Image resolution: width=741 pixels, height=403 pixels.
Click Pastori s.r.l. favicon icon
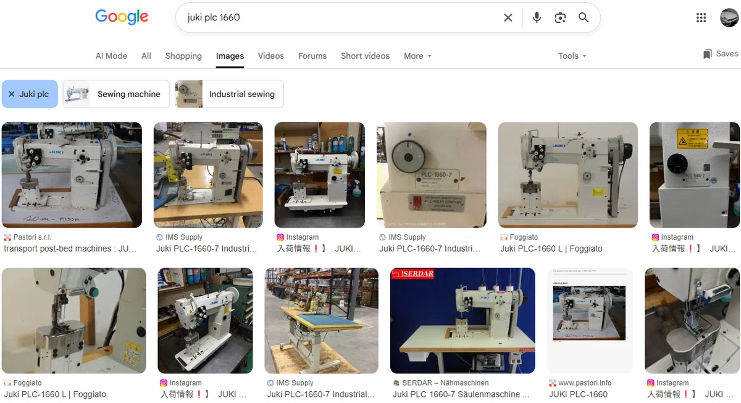pos(7,237)
